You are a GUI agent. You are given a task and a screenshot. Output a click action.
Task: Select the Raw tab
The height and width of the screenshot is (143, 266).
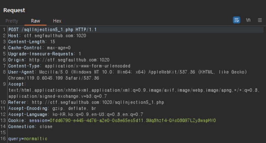(36, 21)
